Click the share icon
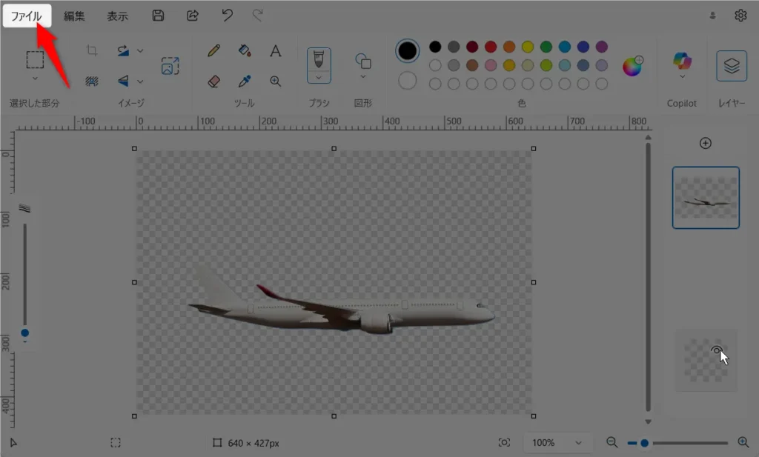 [x=193, y=16]
